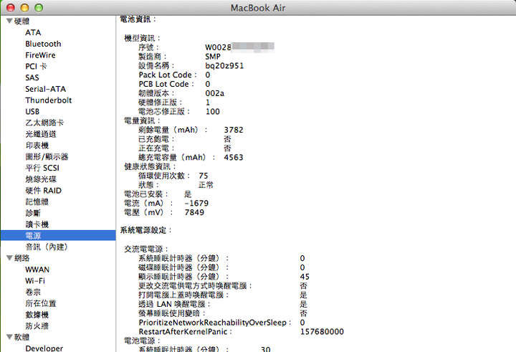516x352 pixels.
Task: Click voltage value 7849
Action: click(194, 212)
